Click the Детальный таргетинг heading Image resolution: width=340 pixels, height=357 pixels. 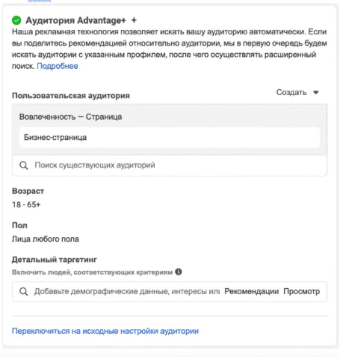(55, 260)
